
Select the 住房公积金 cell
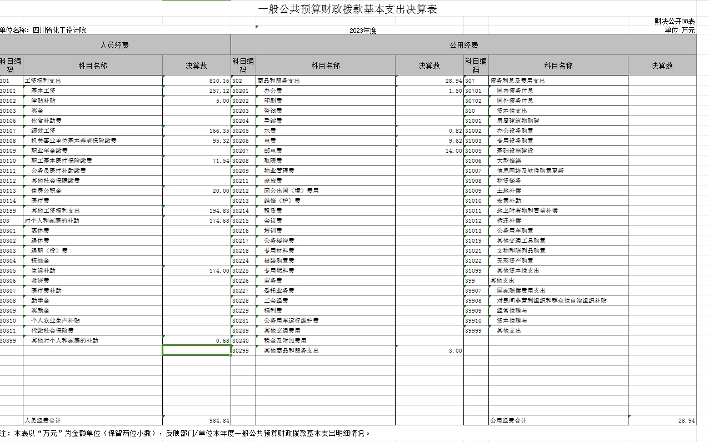[x=93, y=190]
